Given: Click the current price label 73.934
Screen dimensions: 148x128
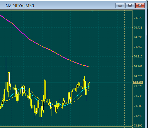Looking at the screenshot, I should (x=138, y=83).
